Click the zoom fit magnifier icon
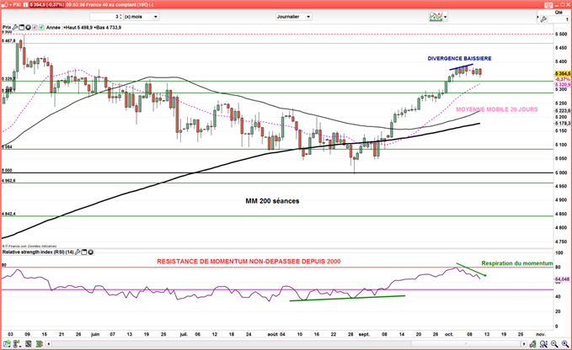The width and height of the screenshot is (572, 350). pyautogui.click(x=543, y=343)
